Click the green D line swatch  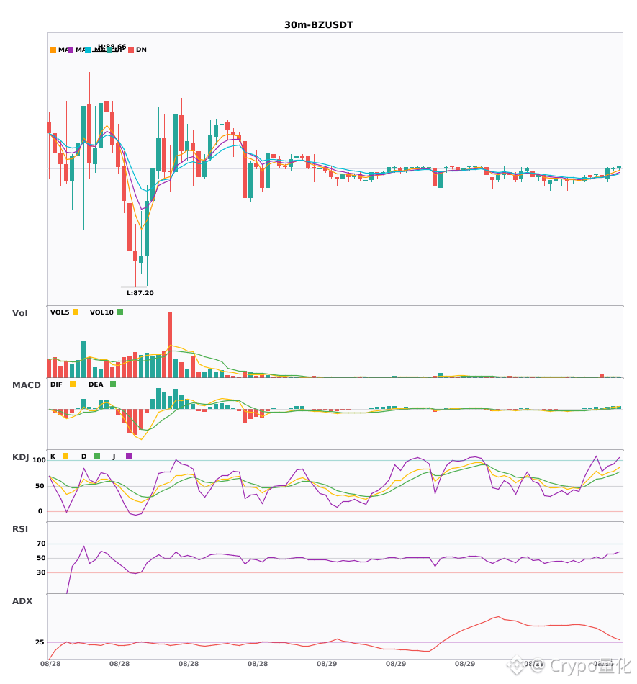click(x=97, y=456)
